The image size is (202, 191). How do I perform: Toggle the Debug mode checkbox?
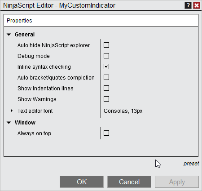[x=106, y=56]
